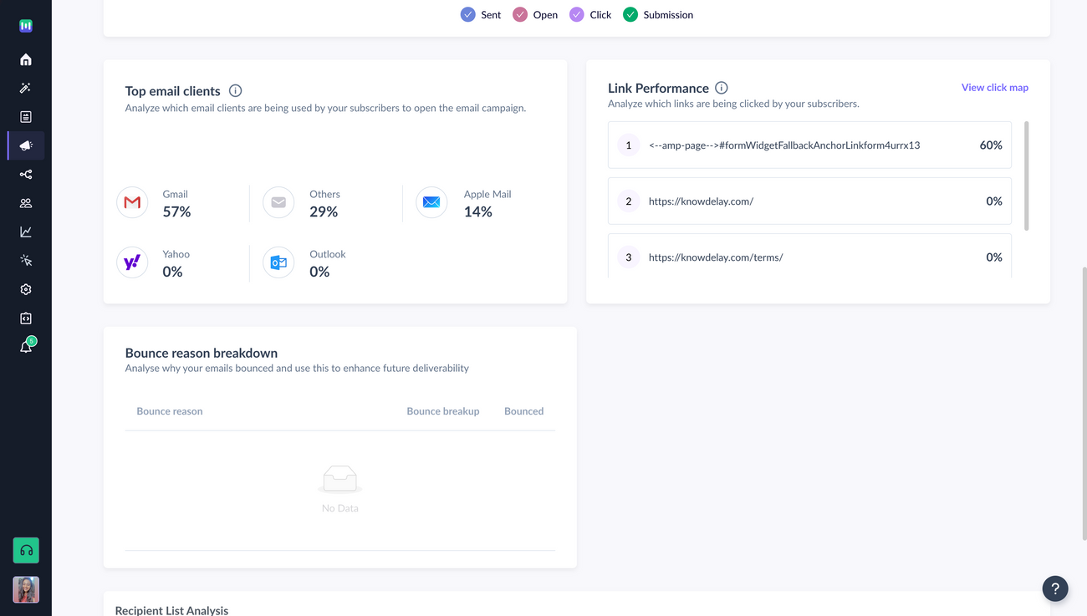This screenshot has width=1087, height=616.
Task: Open the Link Performance info tooltip
Action: [x=721, y=87]
